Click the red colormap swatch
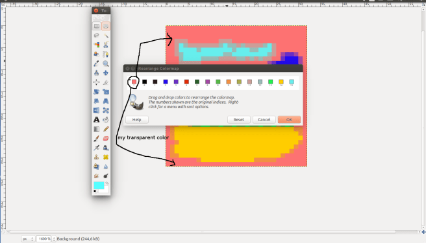Viewport: 426px width, 243px height. (186, 82)
